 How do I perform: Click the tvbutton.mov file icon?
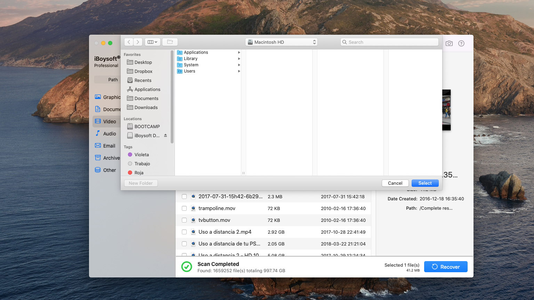[x=193, y=220]
